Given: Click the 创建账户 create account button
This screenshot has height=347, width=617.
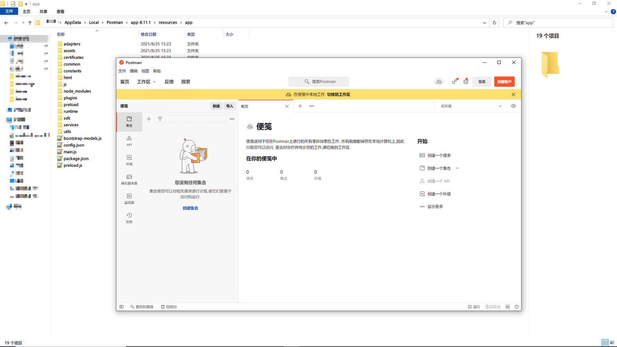Looking at the screenshot, I should pos(504,82).
